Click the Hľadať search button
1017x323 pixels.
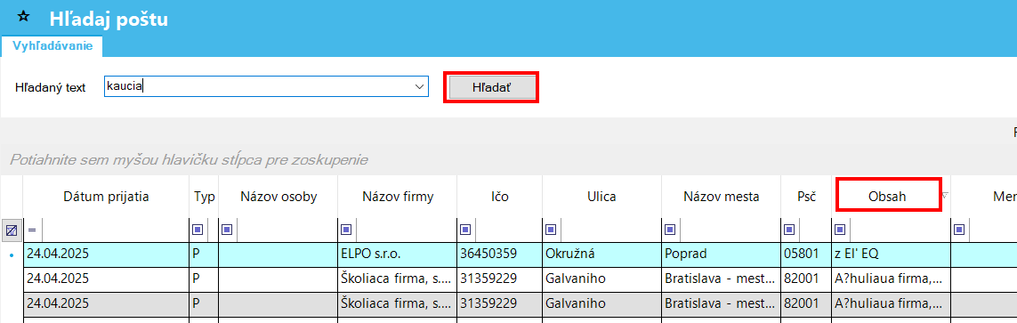point(492,87)
